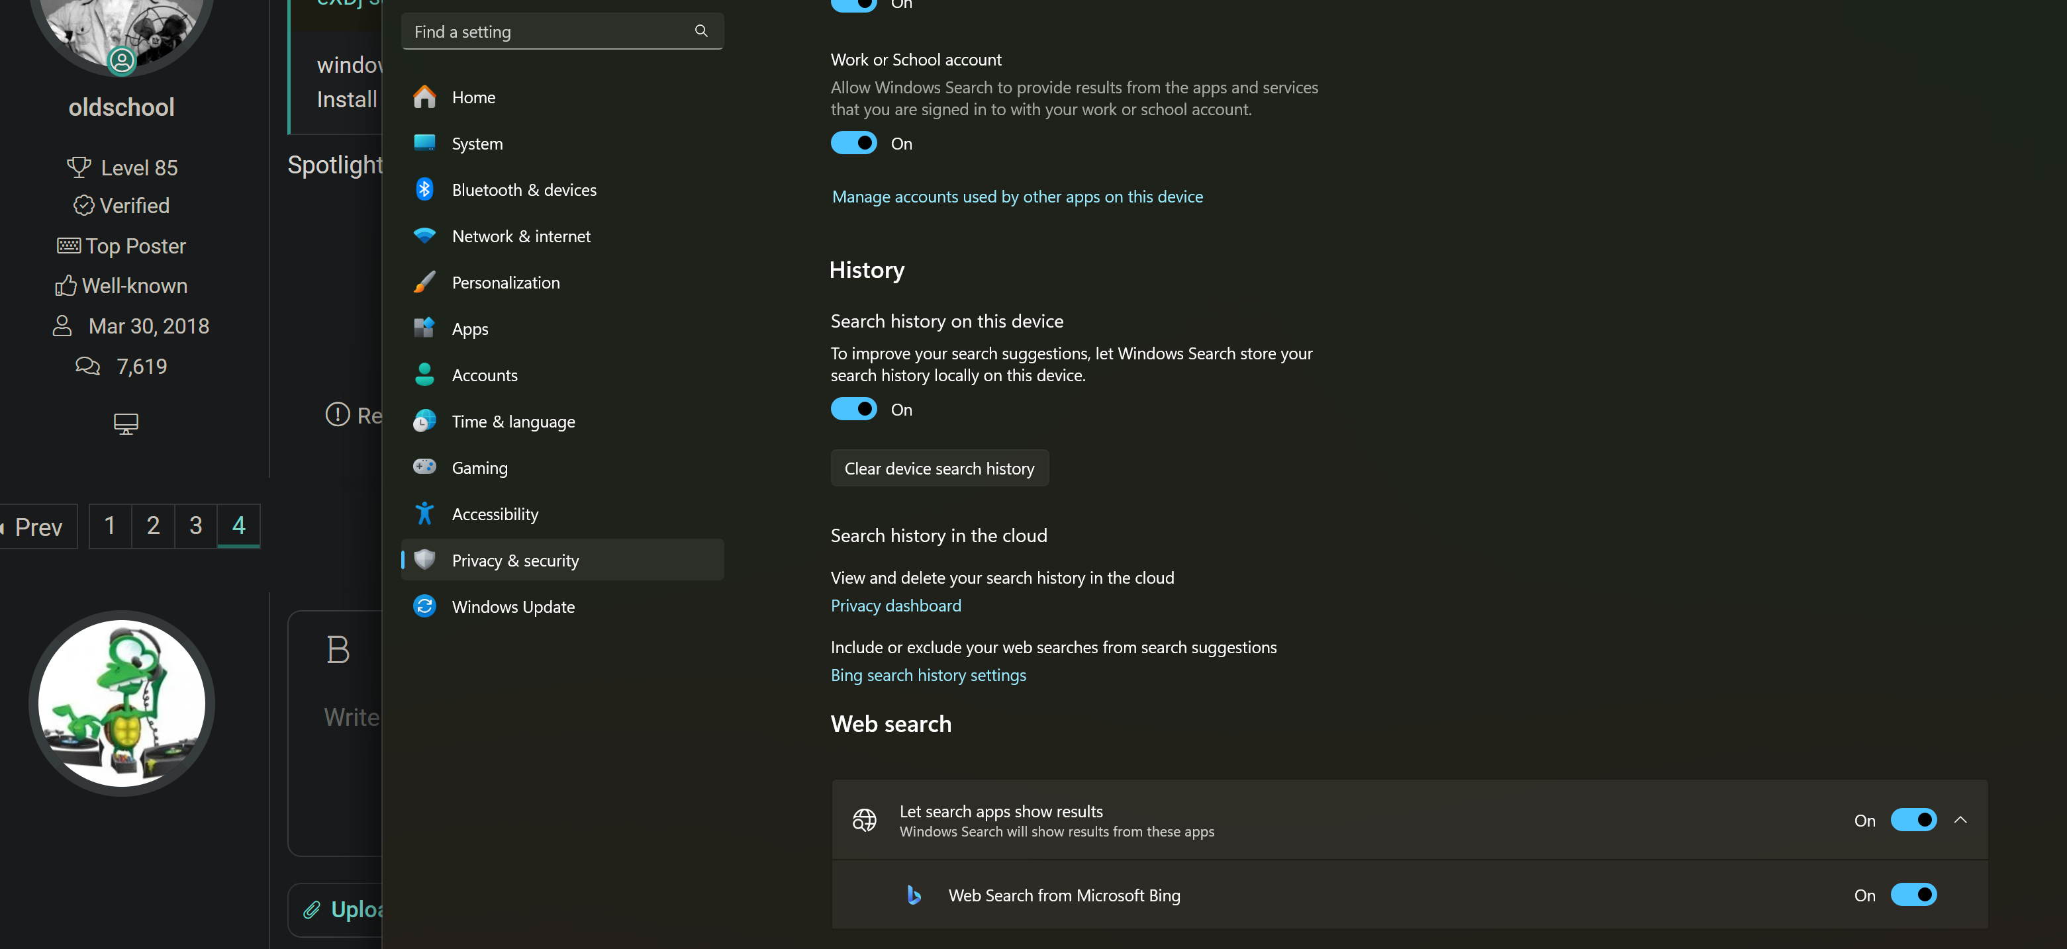Screen dimensions: 2067x949
Task: Click Clear device search history button
Action: click(939, 469)
